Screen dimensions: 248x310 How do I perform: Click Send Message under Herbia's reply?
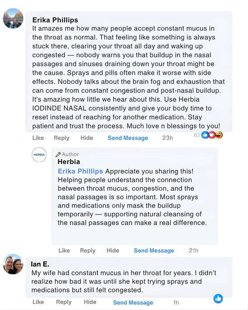click(x=154, y=251)
